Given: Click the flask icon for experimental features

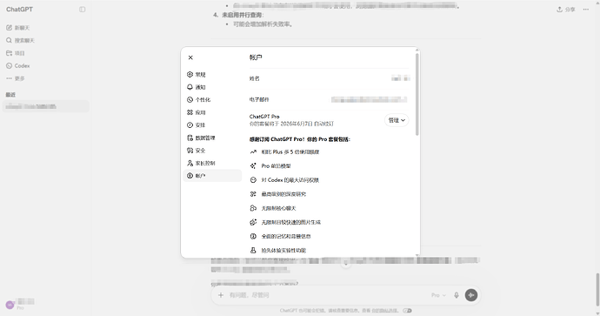Looking at the screenshot, I should tap(253, 250).
